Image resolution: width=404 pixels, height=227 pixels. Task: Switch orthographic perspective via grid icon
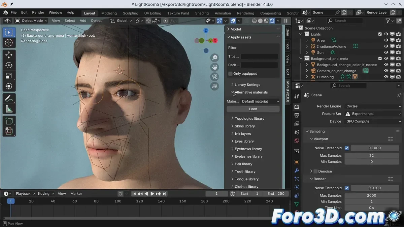[215, 86]
